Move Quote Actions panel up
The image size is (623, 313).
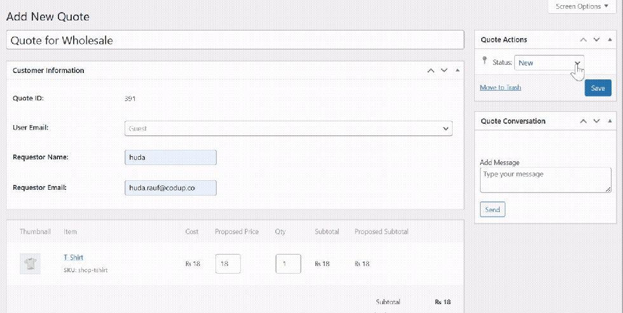pyautogui.click(x=584, y=40)
